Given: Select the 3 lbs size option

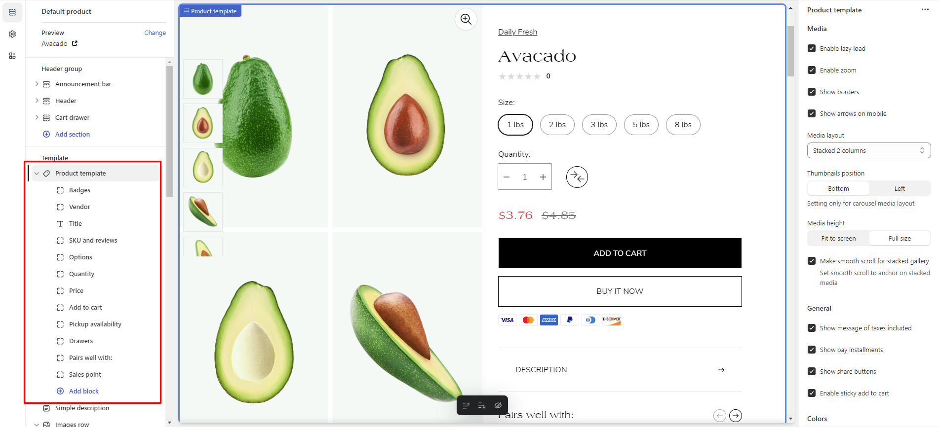Looking at the screenshot, I should point(599,125).
